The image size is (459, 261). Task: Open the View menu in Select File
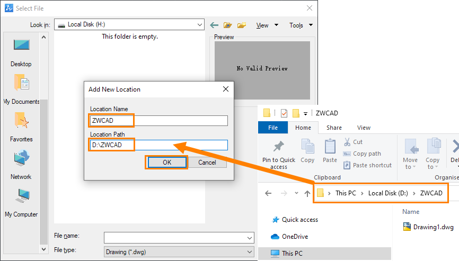tap(267, 25)
